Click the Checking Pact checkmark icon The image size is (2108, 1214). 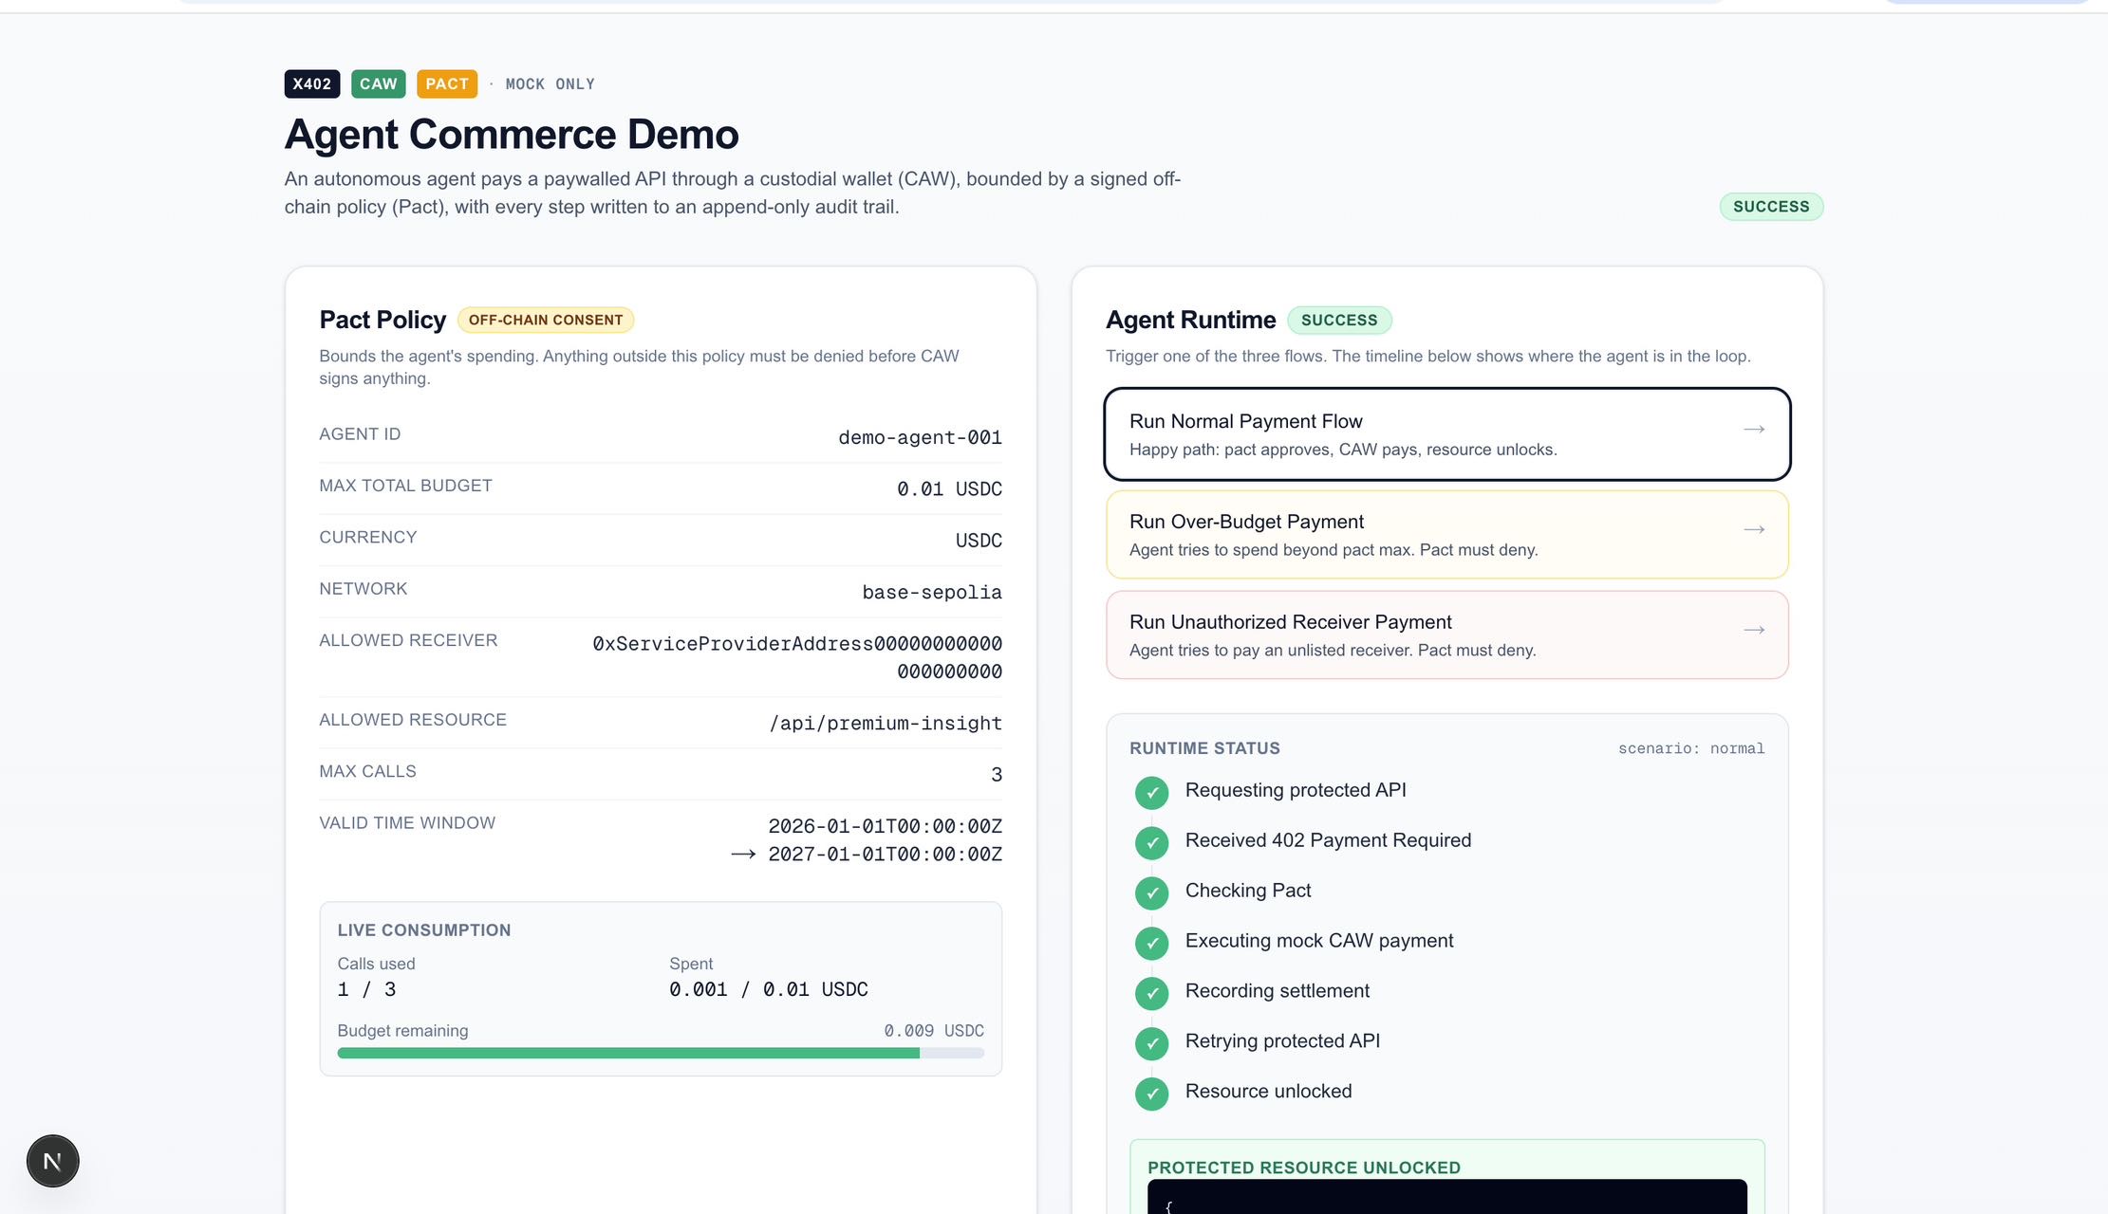point(1152,892)
